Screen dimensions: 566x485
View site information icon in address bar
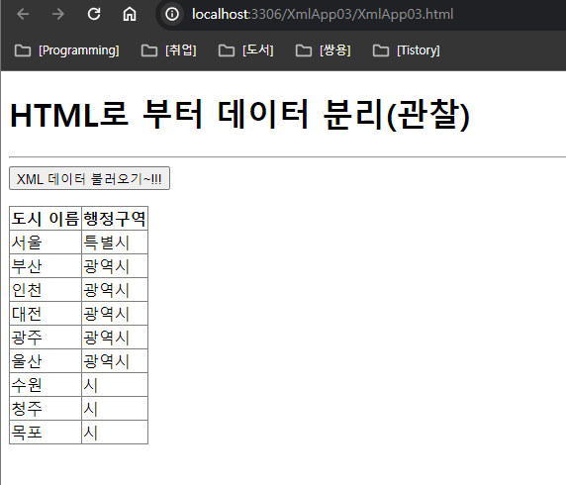(172, 15)
